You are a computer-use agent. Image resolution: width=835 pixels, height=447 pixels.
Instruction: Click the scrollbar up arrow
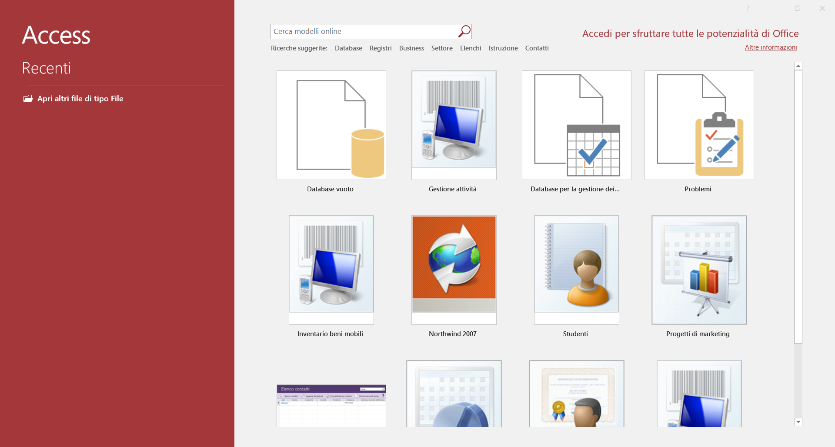click(798, 66)
